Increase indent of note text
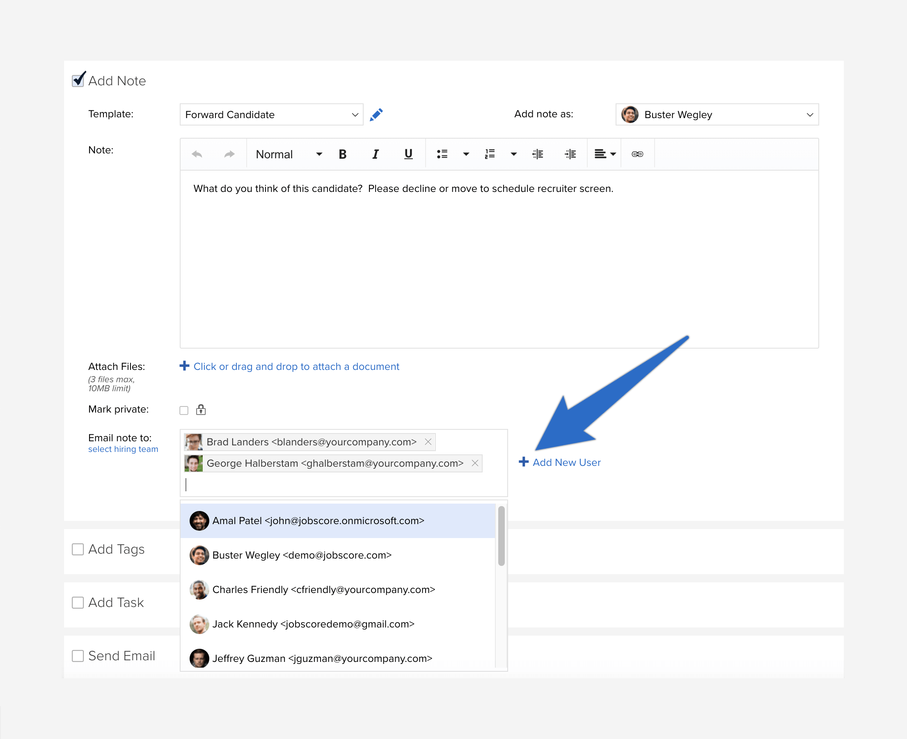 [x=570, y=154]
